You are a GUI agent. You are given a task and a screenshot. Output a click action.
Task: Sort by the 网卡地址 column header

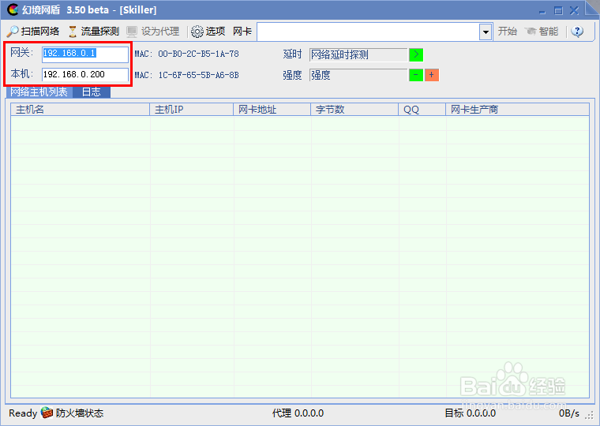pos(272,110)
